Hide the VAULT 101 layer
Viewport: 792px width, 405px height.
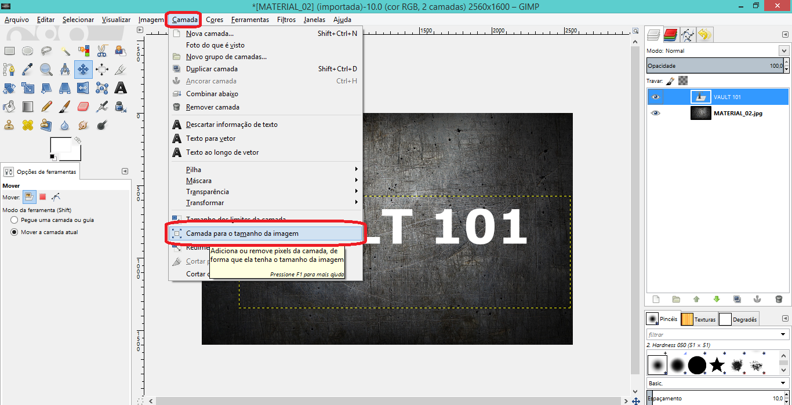click(x=656, y=97)
